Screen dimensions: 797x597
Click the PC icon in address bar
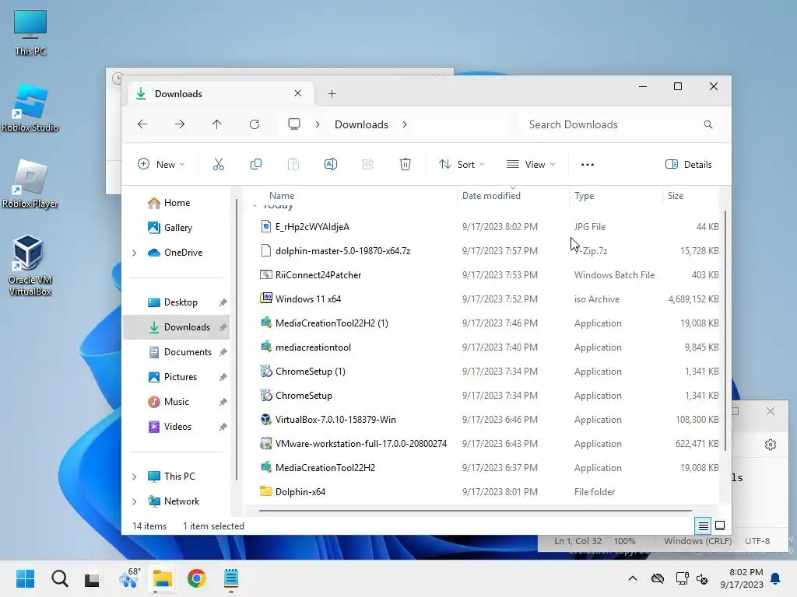pos(294,124)
